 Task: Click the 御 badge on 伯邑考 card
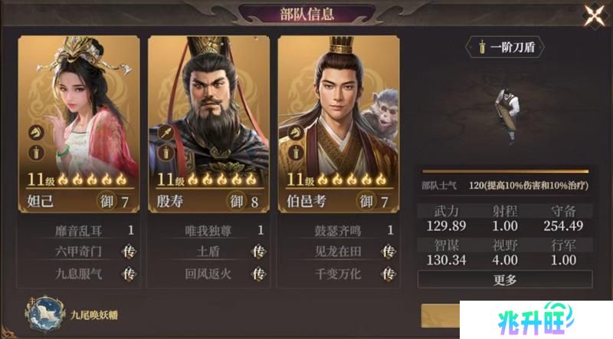366,202
